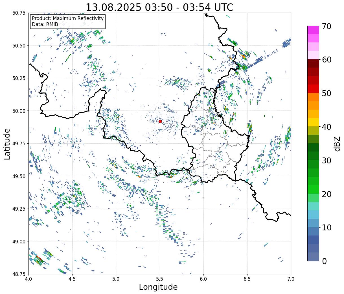
Task: Click the longitude tick label 5.5
Action: 160,279
